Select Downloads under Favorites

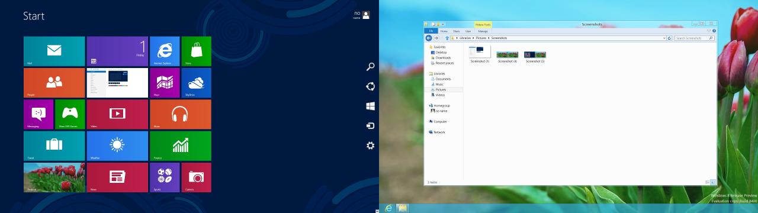(441, 57)
